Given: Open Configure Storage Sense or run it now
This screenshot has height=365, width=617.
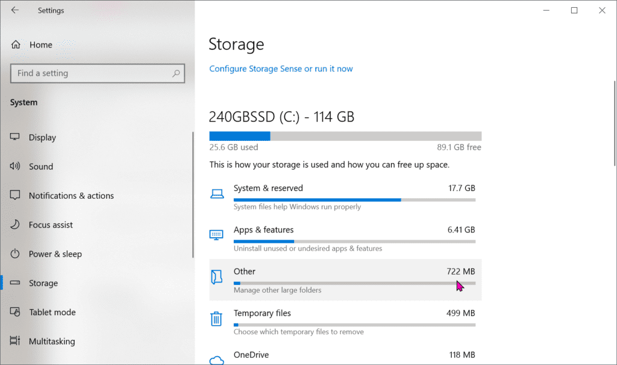Looking at the screenshot, I should pyautogui.click(x=281, y=69).
